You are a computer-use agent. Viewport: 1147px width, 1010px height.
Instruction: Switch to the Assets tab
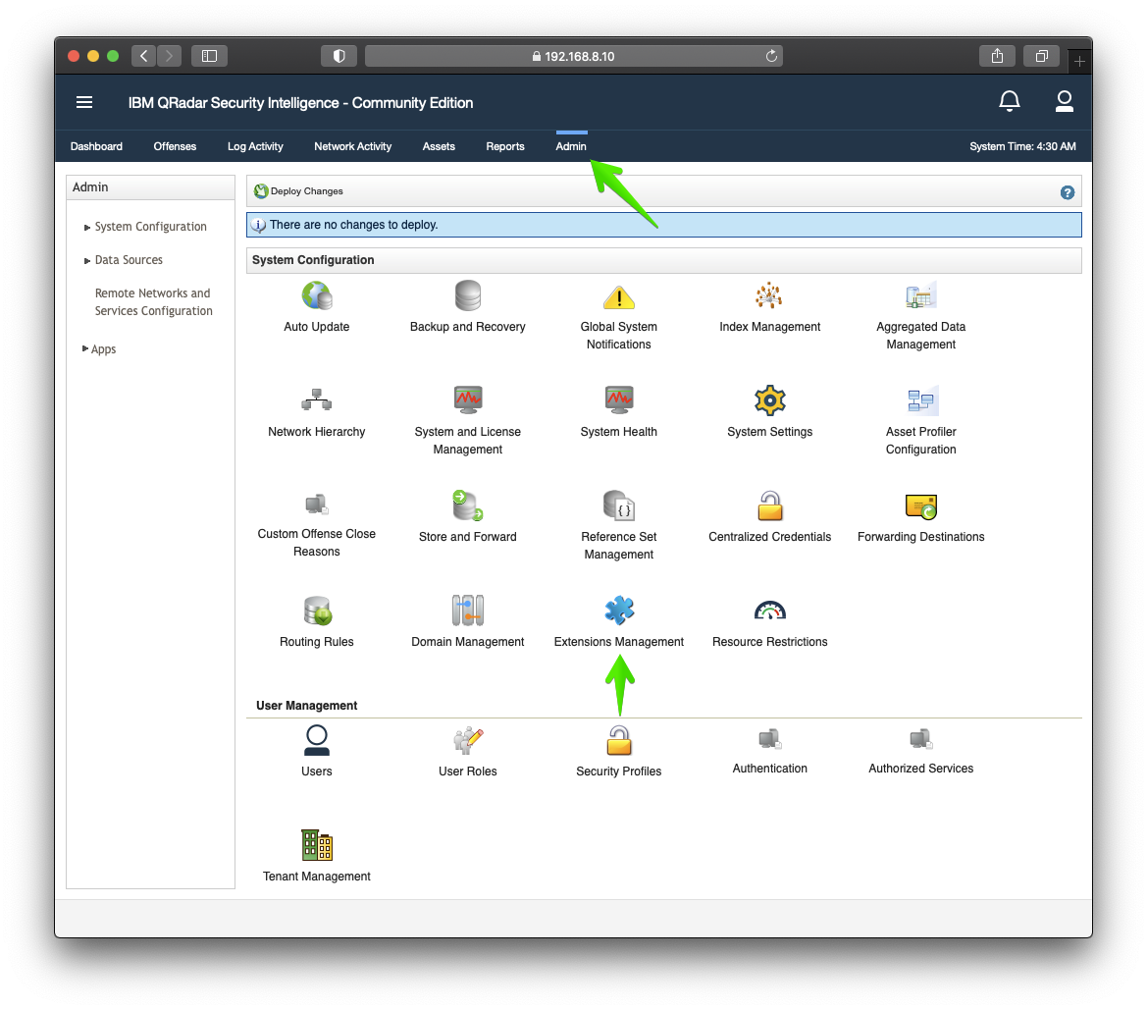coord(439,146)
